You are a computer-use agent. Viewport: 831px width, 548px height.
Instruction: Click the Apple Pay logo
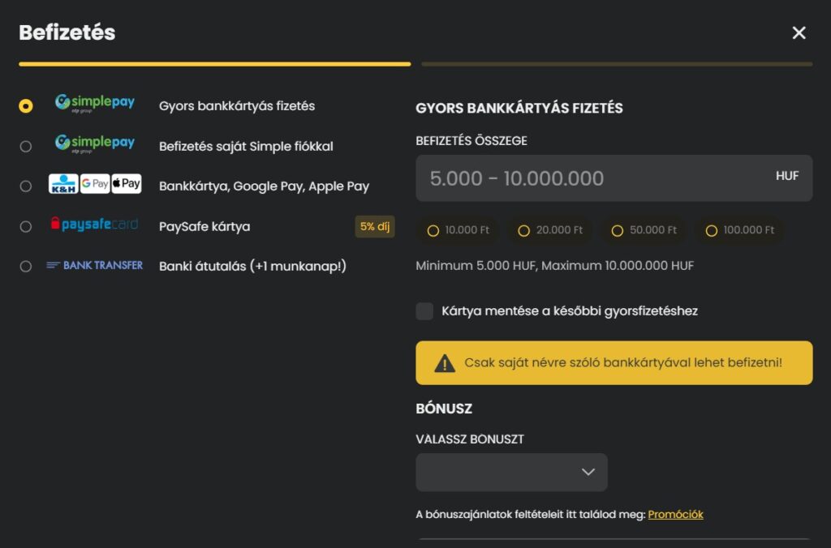(x=126, y=184)
